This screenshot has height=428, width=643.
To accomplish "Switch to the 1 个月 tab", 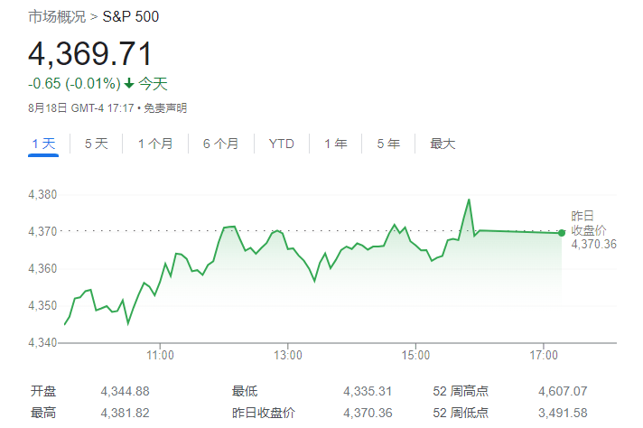I will (155, 144).
